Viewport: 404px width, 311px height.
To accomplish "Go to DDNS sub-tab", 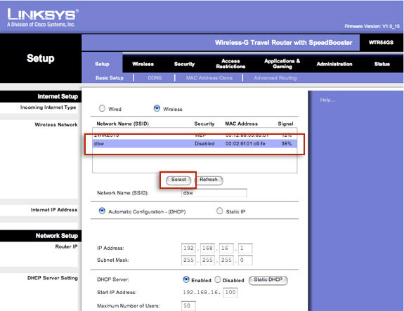I will tap(155, 78).
